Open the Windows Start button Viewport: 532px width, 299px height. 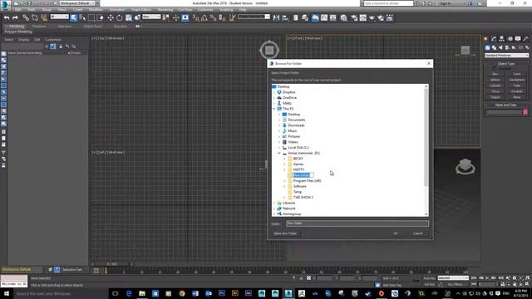click(7, 293)
